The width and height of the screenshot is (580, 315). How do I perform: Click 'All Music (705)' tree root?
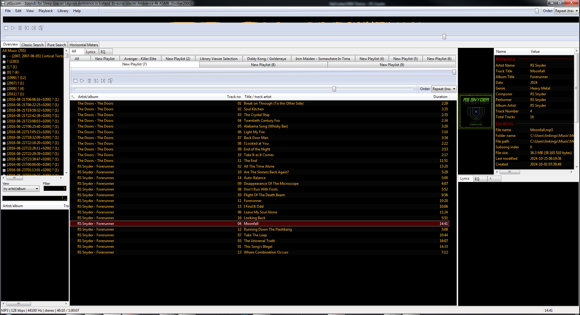coord(14,51)
